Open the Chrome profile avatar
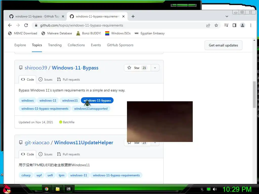Screen dimensions: 259x194 243,25
